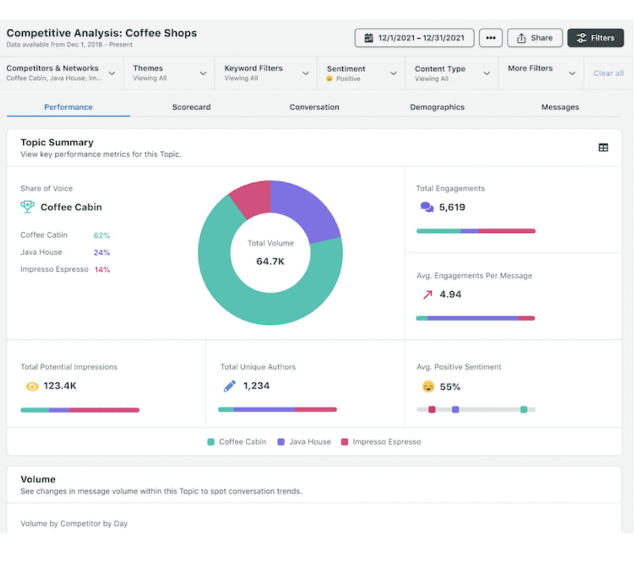Click the Coffee Cabin 62% value

(x=102, y=236)
